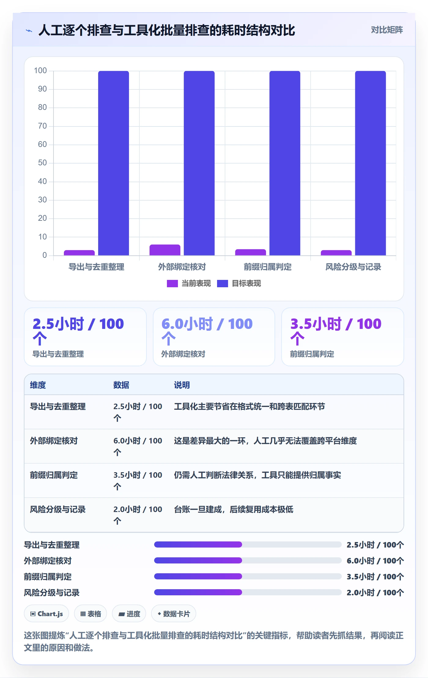Image resolution: width=428 pixels, height=678 pixels.
Task: Toggle the 当前表现 legend swatch
Action: (x=172, y=284)
